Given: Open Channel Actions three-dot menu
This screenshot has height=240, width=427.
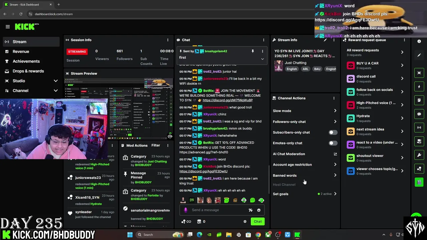Looking at the screenshot, I should point(334,98).
